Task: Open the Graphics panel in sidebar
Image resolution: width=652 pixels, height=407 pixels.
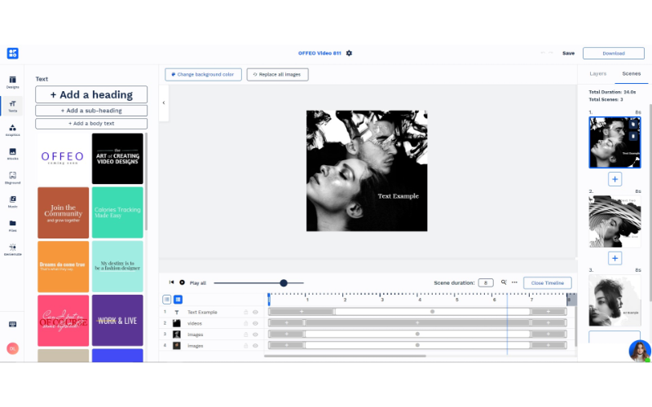Action: 12,130
